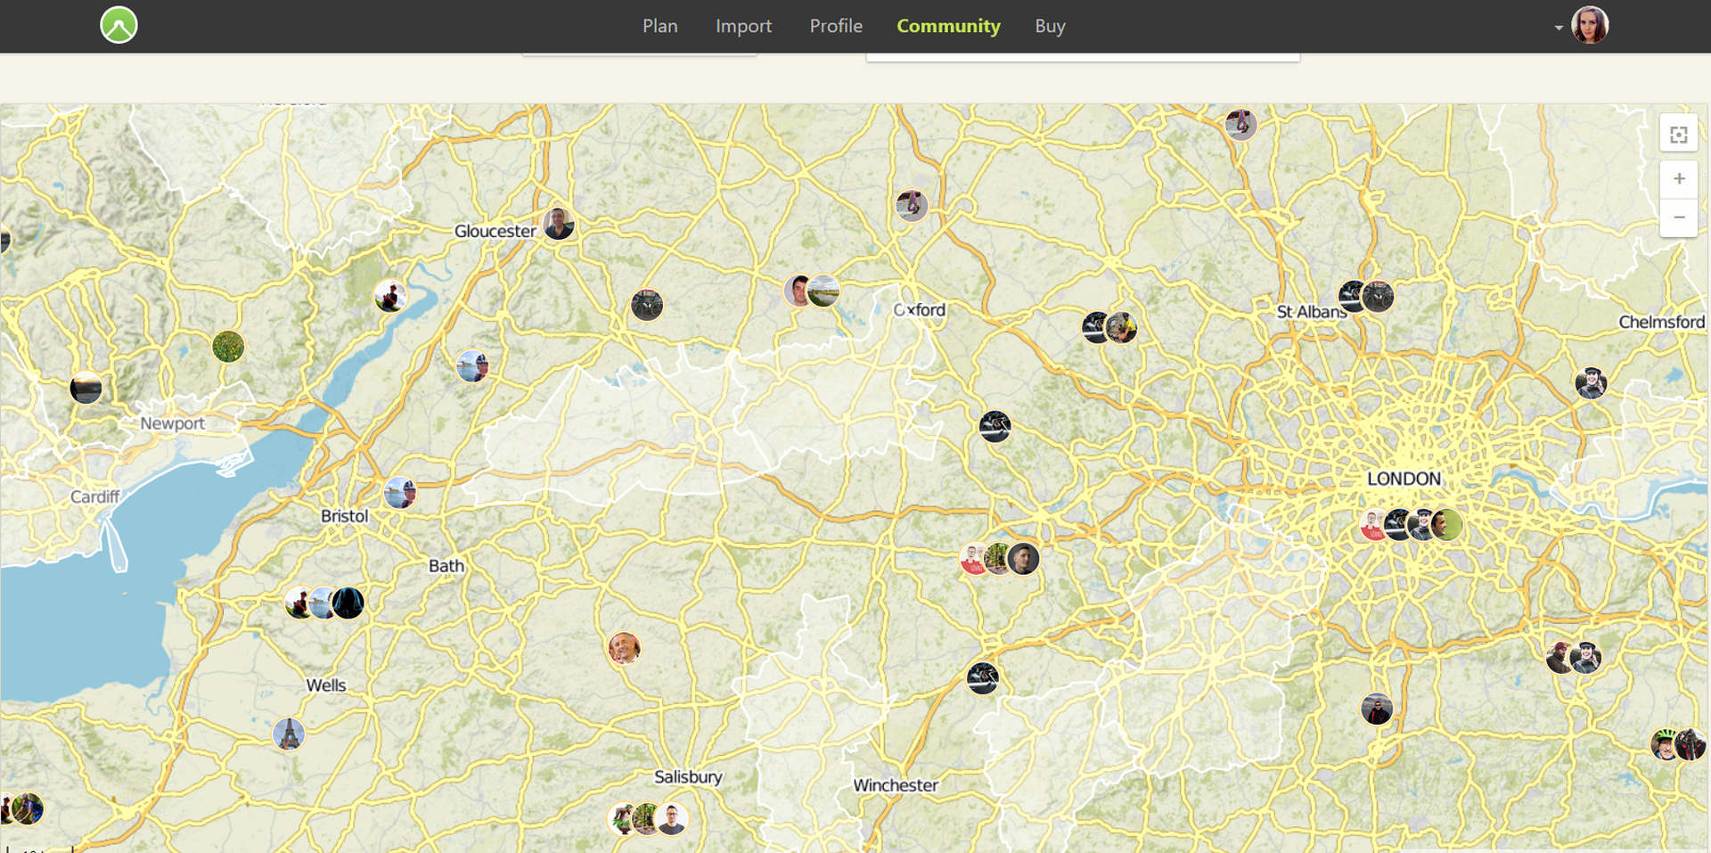Click the green avatar pin under London
The image size is (1711, 853).
tap(1449, 525)
